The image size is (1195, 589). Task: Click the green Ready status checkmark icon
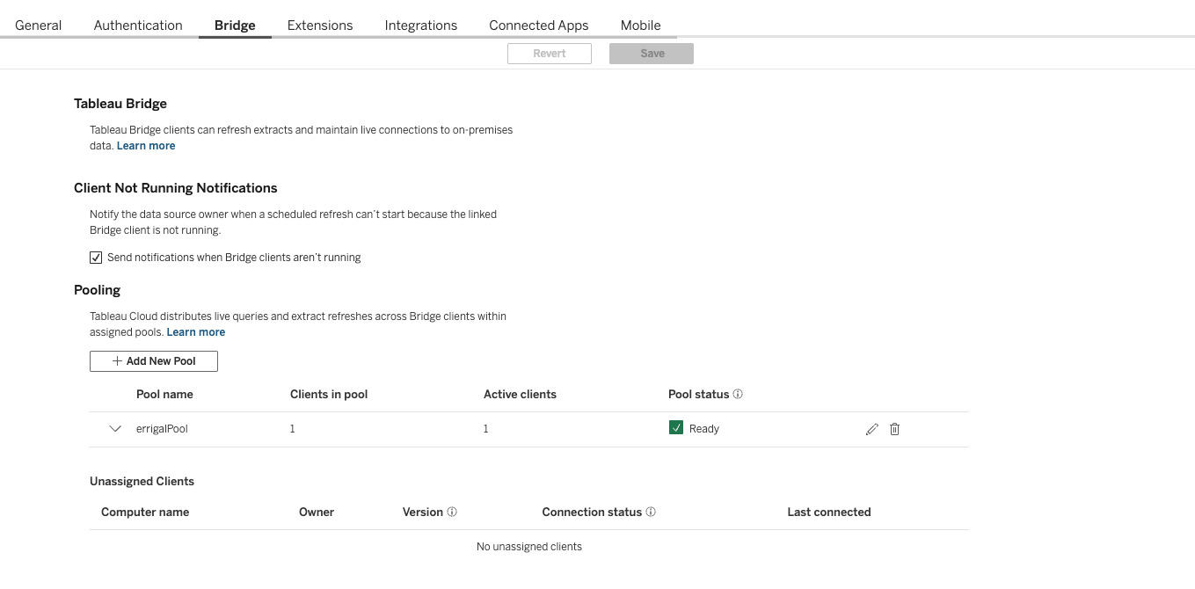[676, 428]
